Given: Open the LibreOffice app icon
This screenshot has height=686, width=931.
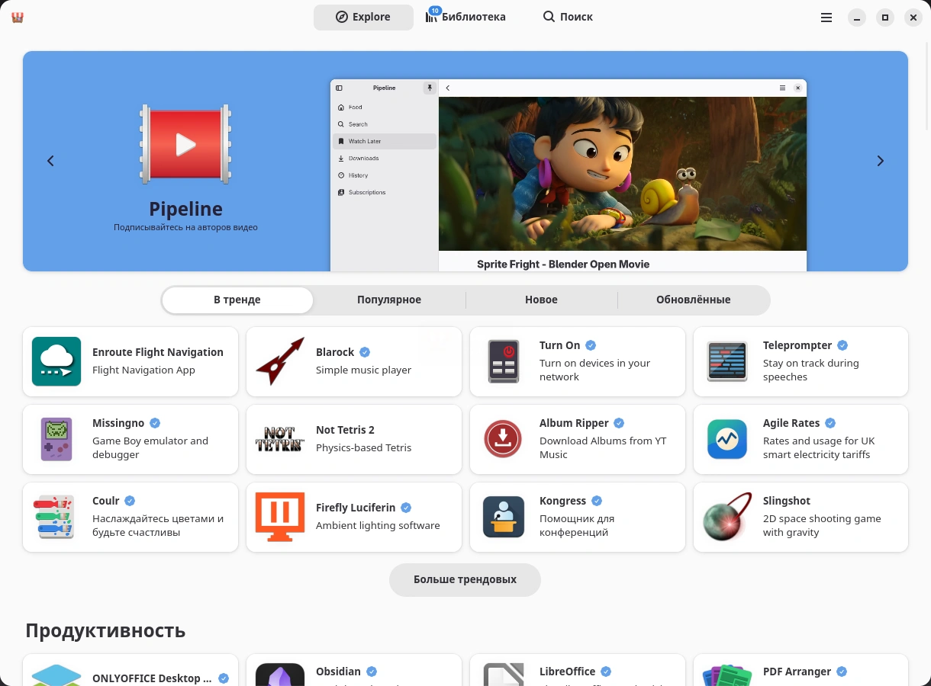Looking at the screenshot, I should [504, 675].
